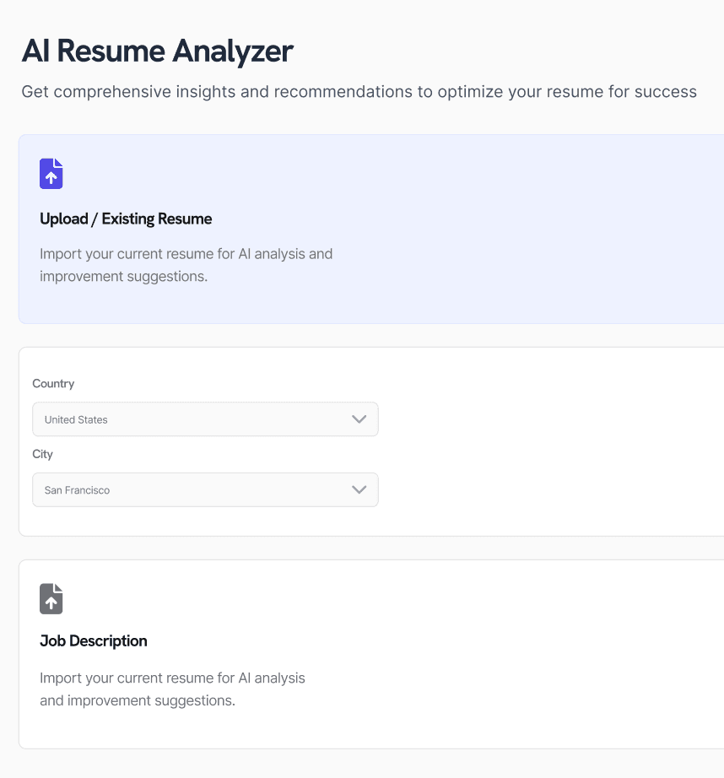The image size is (724, 778).
Task: Click the City field showing San Francisco
Action: point(205,489)
